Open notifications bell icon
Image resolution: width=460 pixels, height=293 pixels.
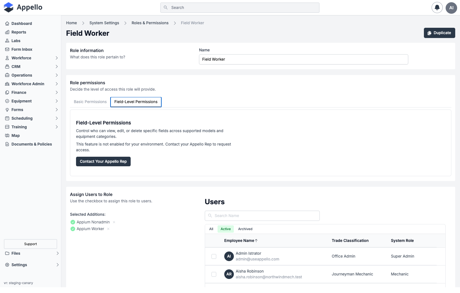click(x=437, y=8)
